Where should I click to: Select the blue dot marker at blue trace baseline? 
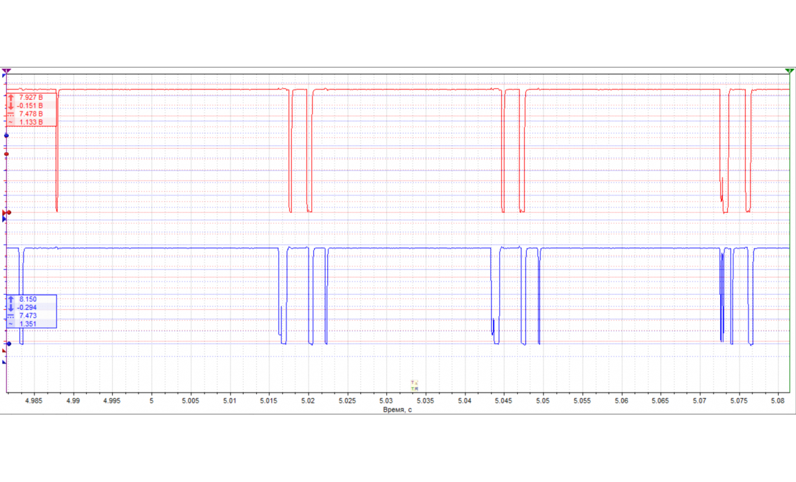pos(8,344)
